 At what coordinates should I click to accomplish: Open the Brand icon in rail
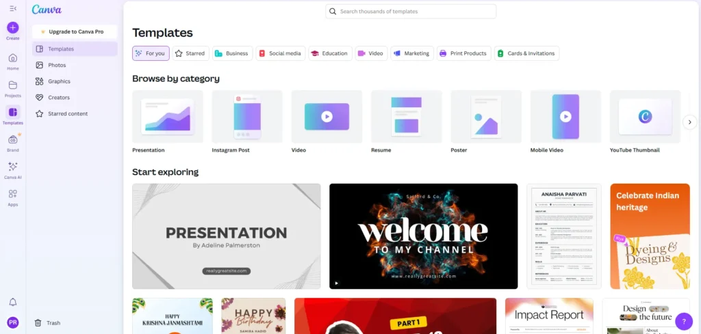(13, 139)
